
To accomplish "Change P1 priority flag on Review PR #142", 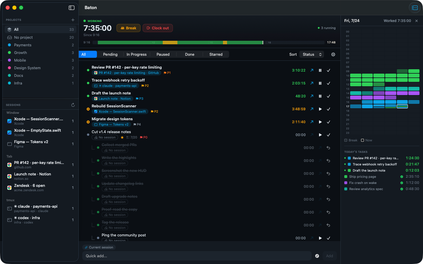I will 167,73.
